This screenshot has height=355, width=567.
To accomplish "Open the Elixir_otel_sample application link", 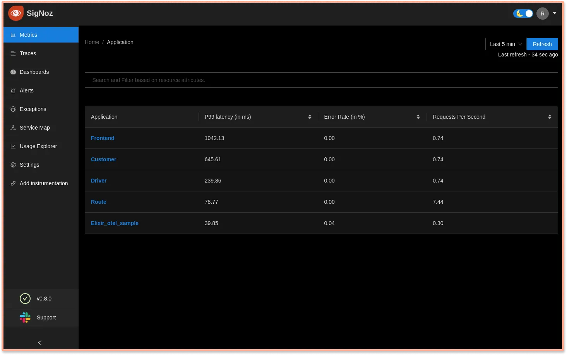I will (x=115, y=223).
